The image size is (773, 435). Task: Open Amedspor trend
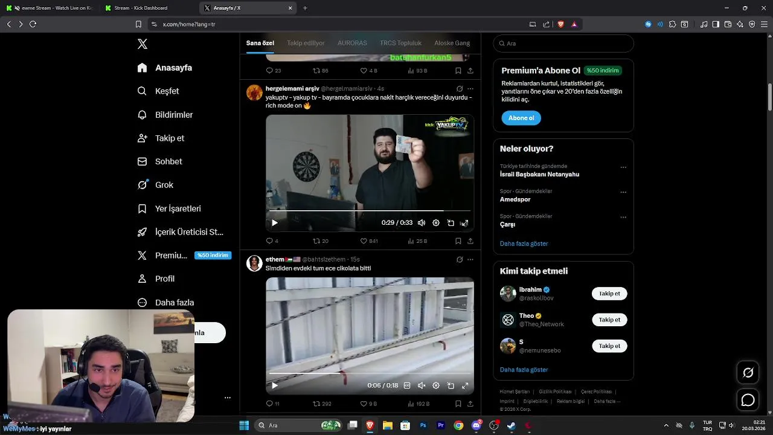tap(515, 199)
